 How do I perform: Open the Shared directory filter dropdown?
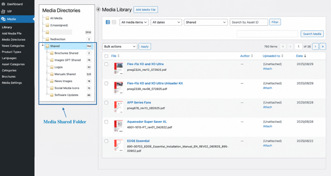(x=206, y=22)
